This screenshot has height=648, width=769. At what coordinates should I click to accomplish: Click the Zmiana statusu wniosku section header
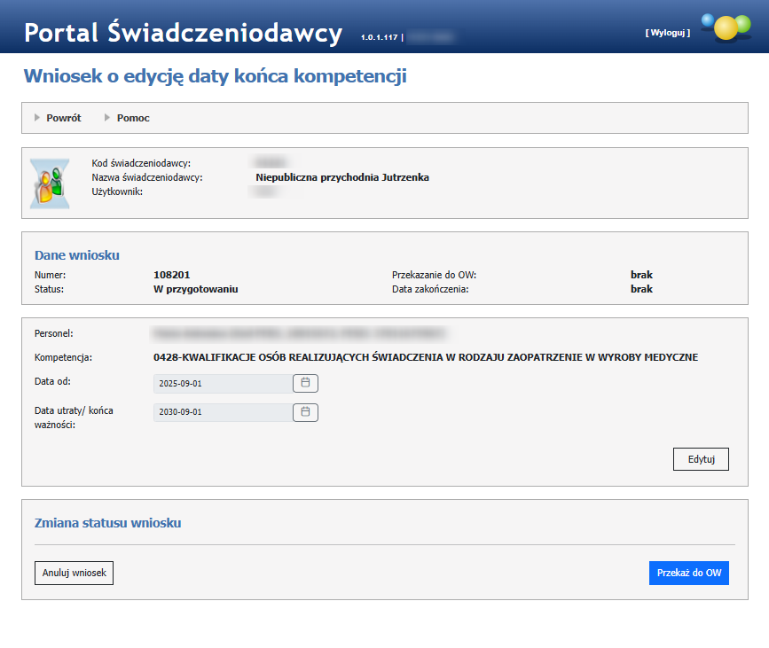coord(107,523)
